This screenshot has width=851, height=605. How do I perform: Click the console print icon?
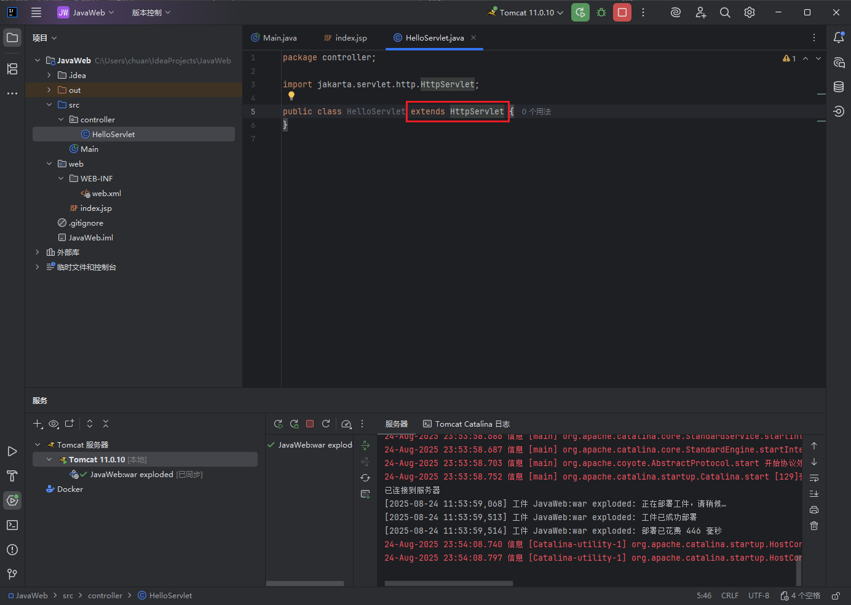click(x=814, y=510)
